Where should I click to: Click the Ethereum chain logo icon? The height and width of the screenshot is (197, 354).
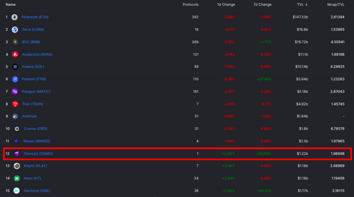[15, 17]
